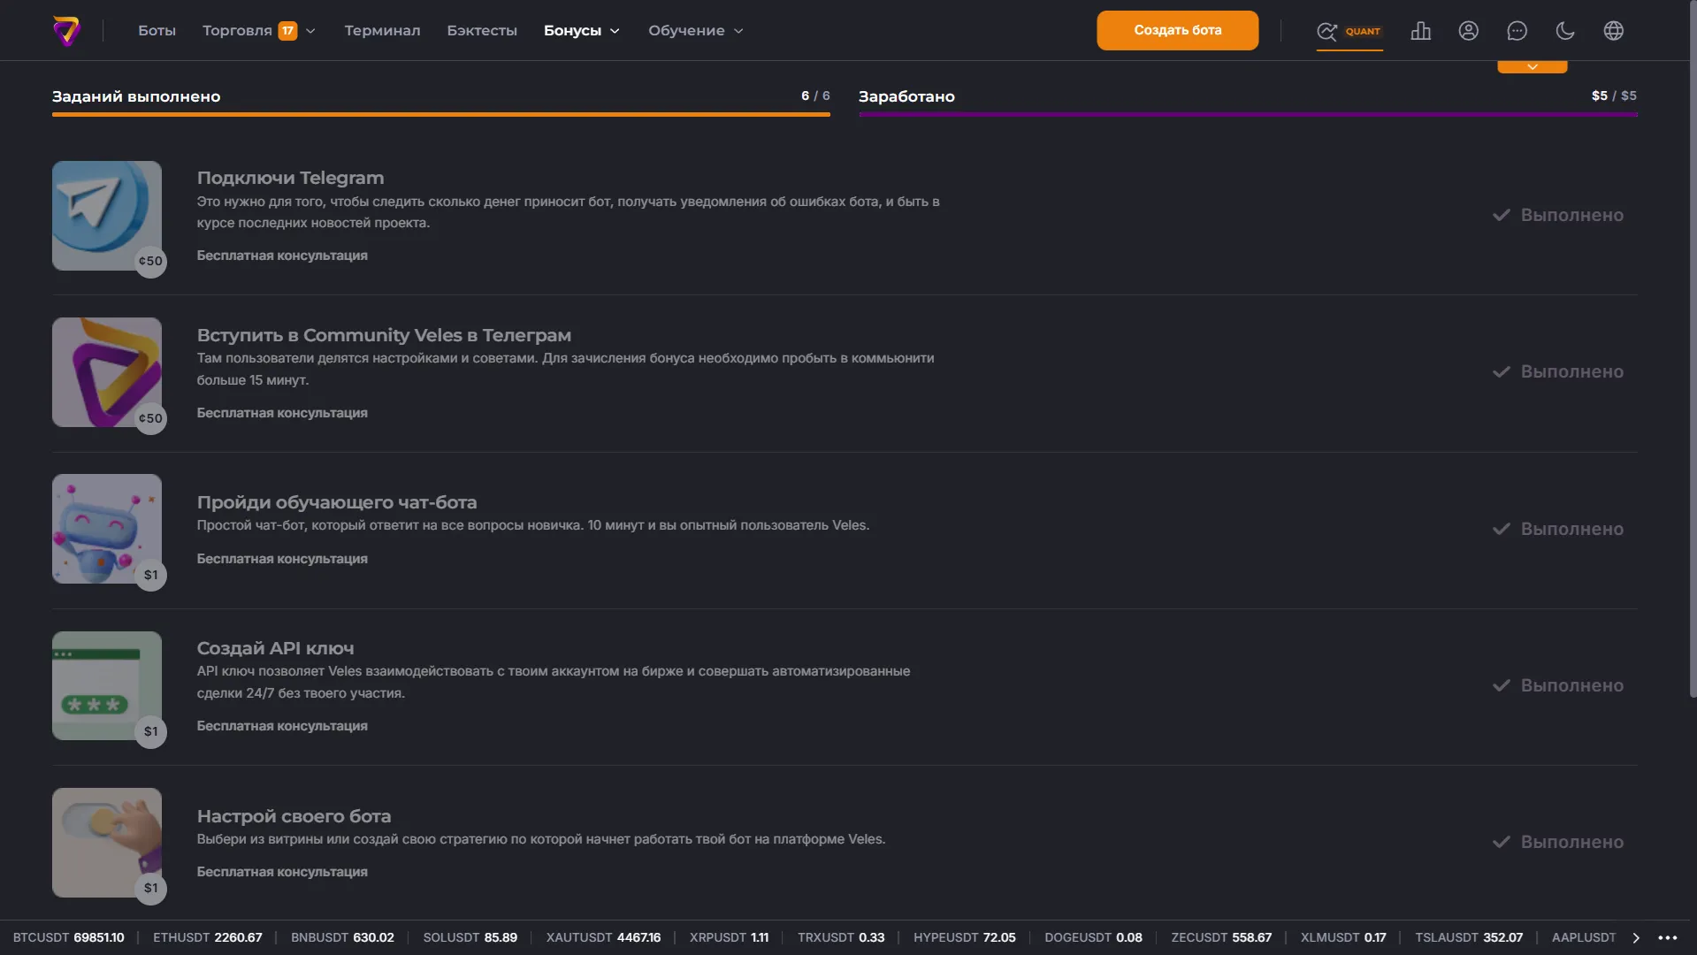Viewport: 1697px width, 955px height.
Task: Advance the ticker with the right arrow
Action: [x=1636, y=937]
